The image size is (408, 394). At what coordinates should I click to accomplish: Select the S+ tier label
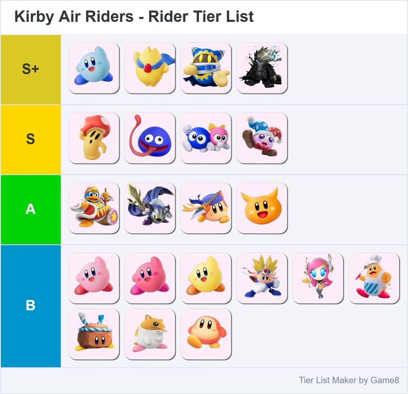30,69
